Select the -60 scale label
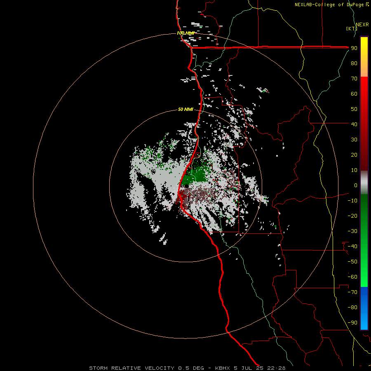The height and width of the screenshot is (371, 371). point(352,277)
